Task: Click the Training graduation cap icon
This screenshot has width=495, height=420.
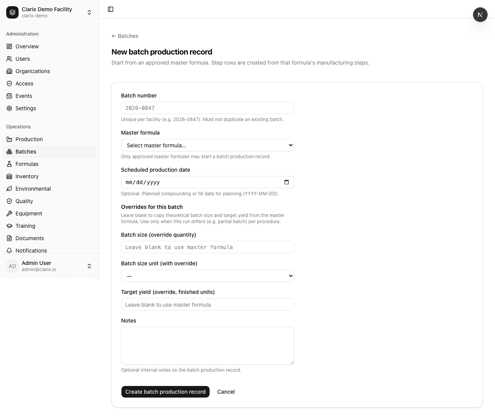Action: (9, 226)
